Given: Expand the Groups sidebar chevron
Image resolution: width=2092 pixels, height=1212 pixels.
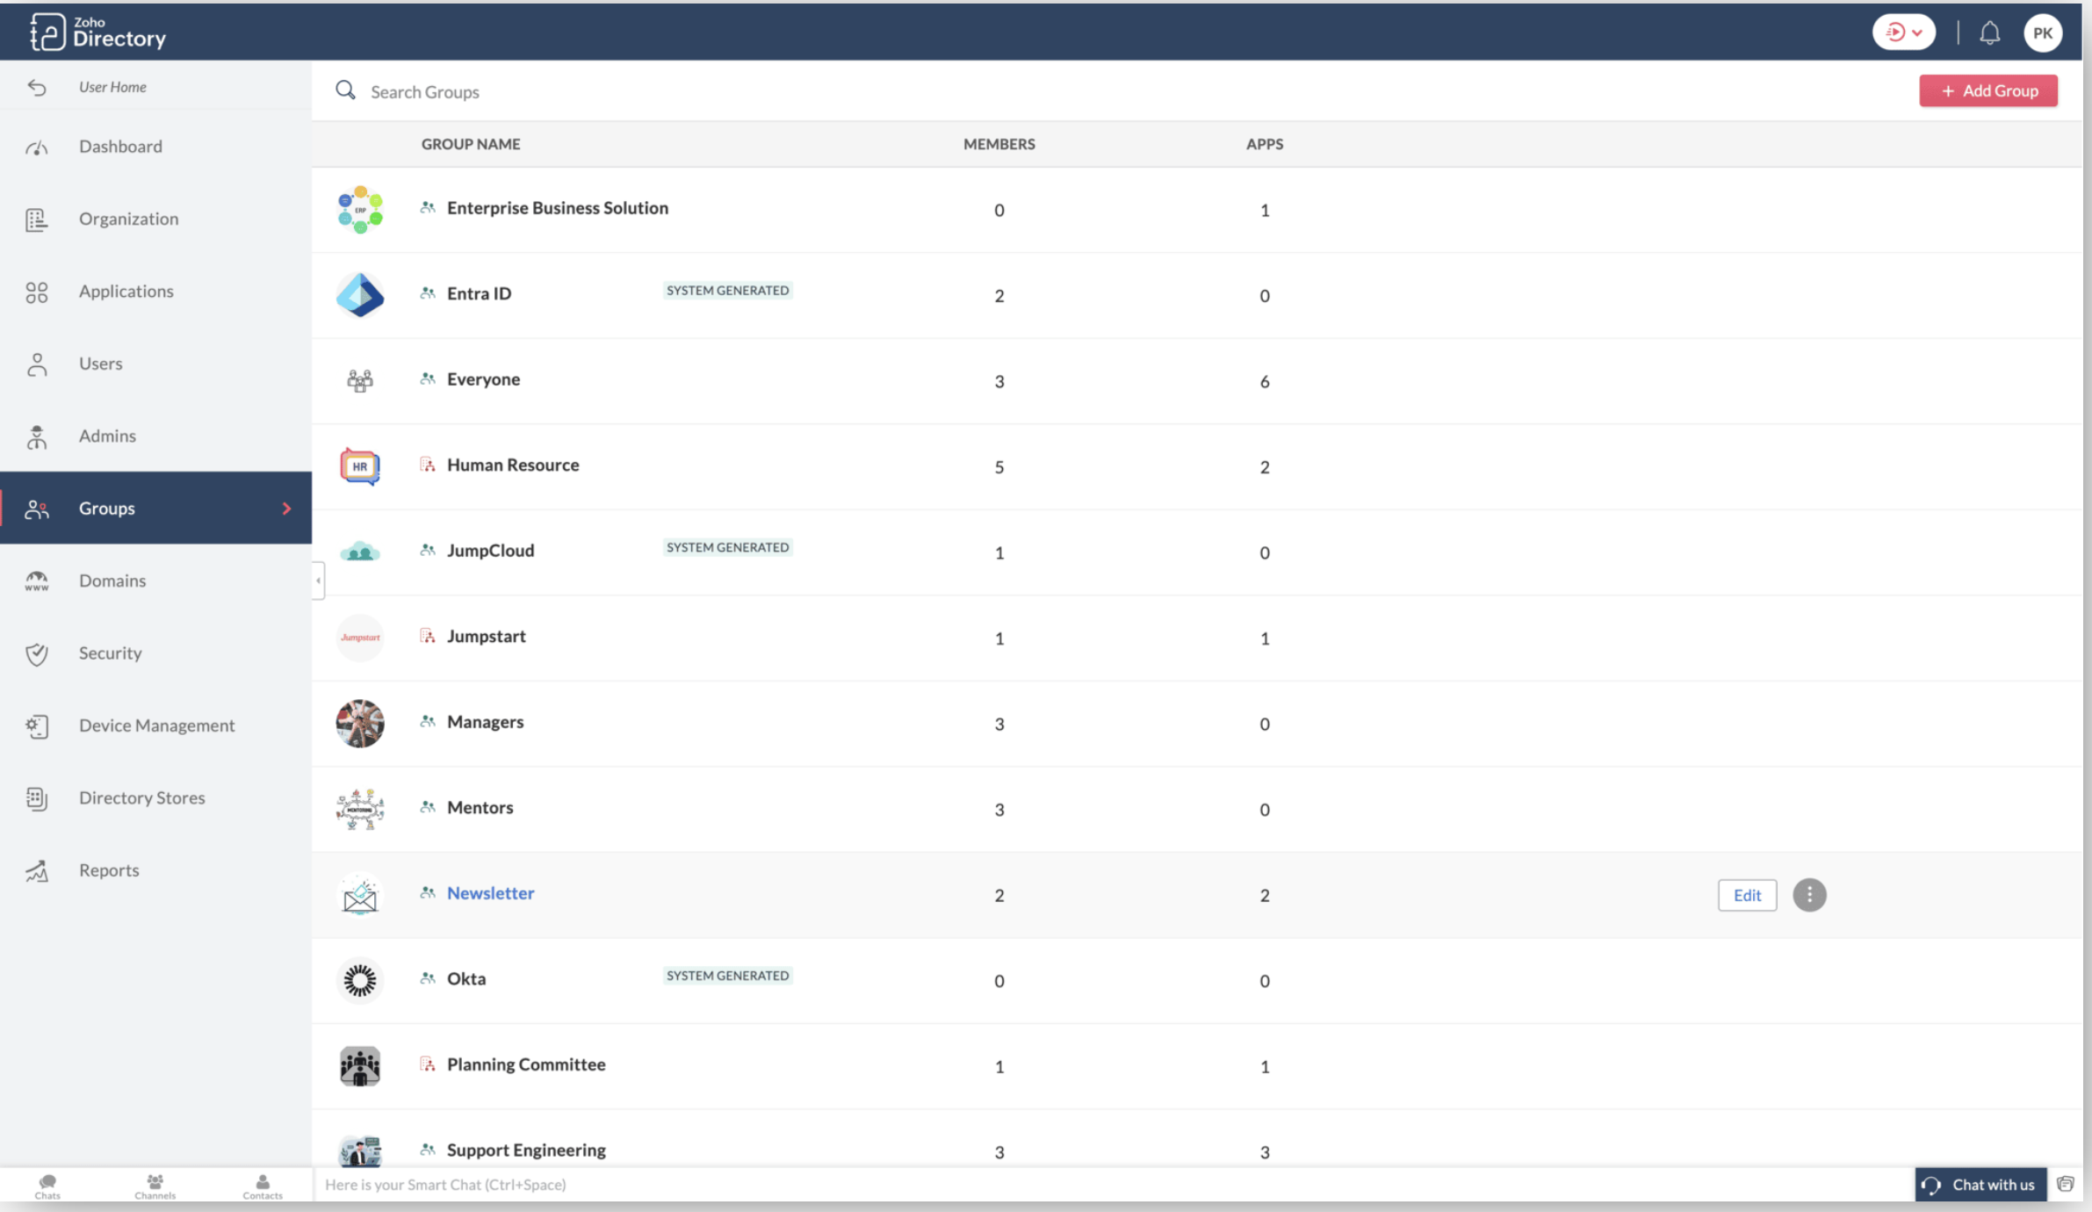Looking at the screenshot, I should click(x=286, y=508).
